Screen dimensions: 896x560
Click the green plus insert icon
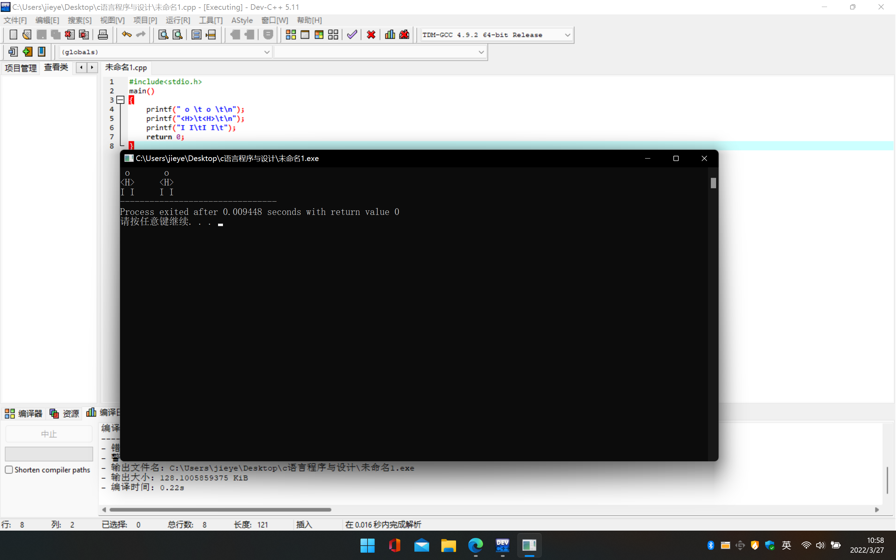point(27,52)
